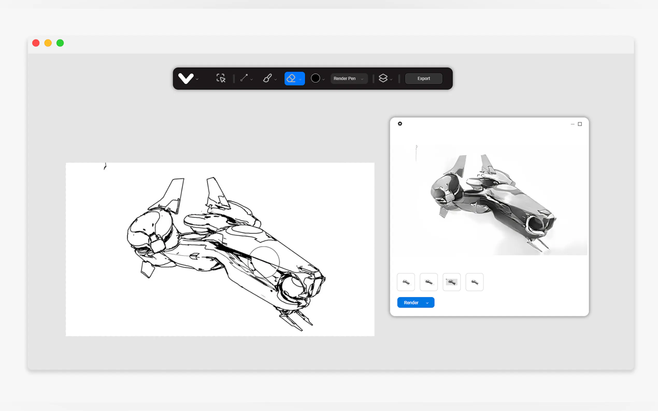Select the line drawing tool
Screen dimensions: 658x411
click(244, 78)
